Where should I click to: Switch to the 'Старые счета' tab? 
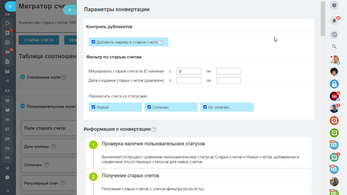coord(39,40)
